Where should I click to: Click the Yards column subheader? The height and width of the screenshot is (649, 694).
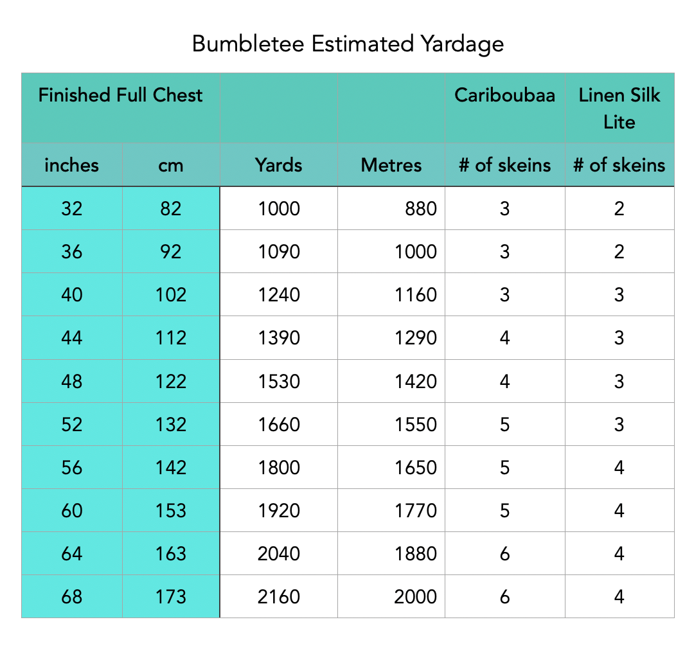(278, 165)
